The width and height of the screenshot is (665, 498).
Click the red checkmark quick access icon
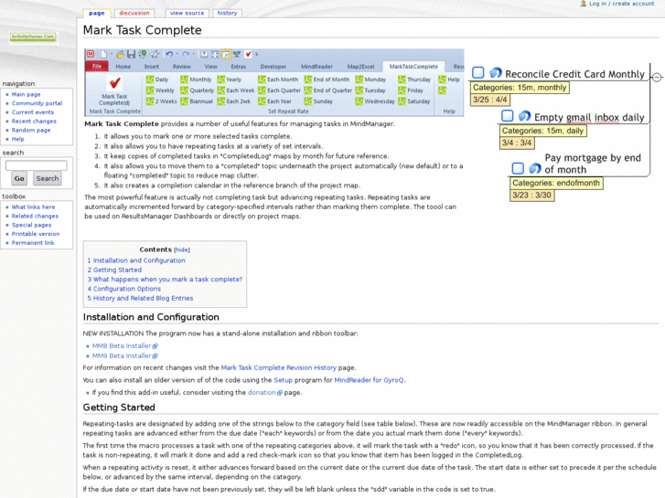point(249,54)
